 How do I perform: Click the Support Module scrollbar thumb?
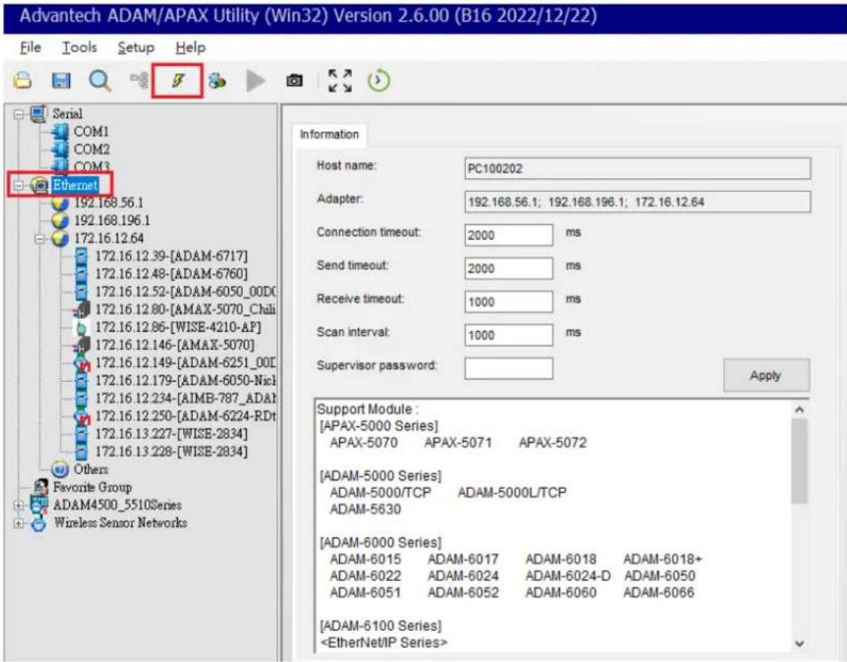(799, 462)
